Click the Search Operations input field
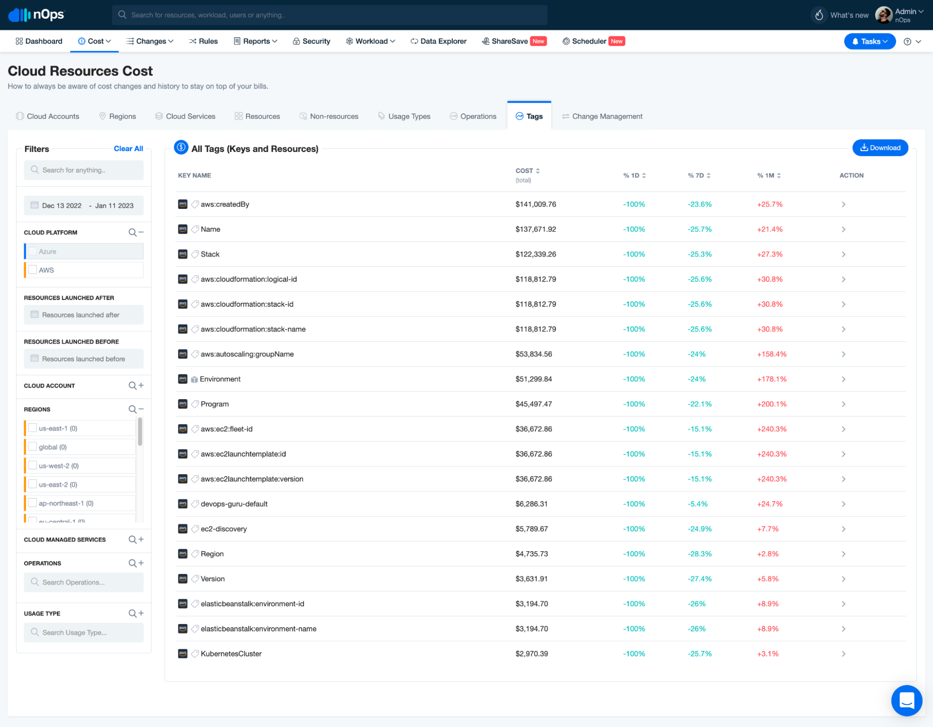The width and height of the screenshot is (933, 727). (84, 582)
